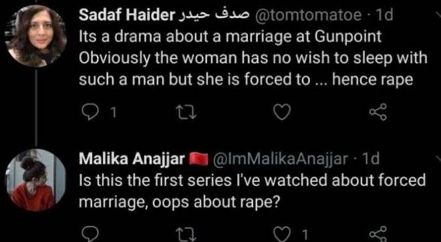Open the 'marriage at Gunpoint' tweet text
The height and width of the screenshot is (242, 441).
(253, 59)
